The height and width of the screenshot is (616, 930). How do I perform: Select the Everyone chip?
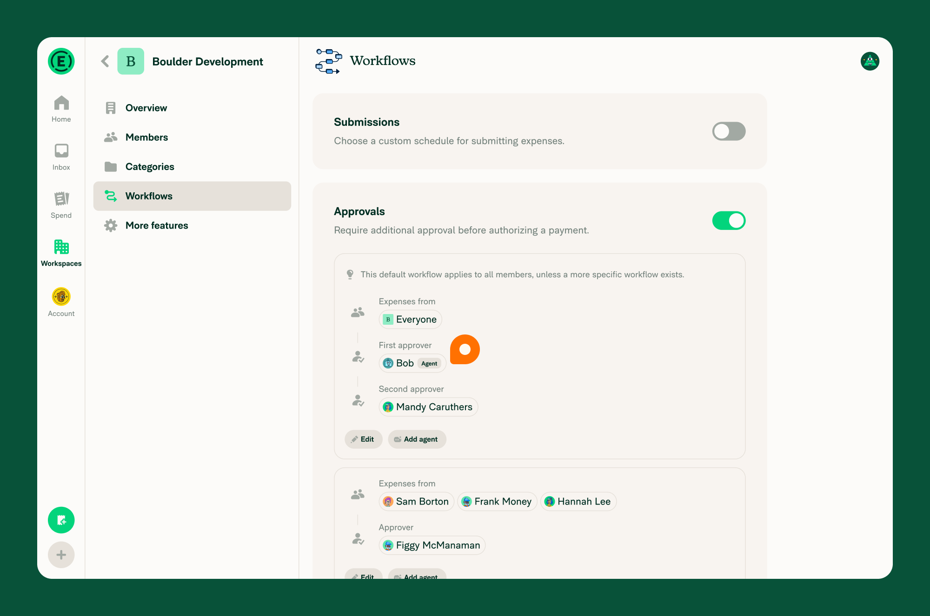pos(410,320)
